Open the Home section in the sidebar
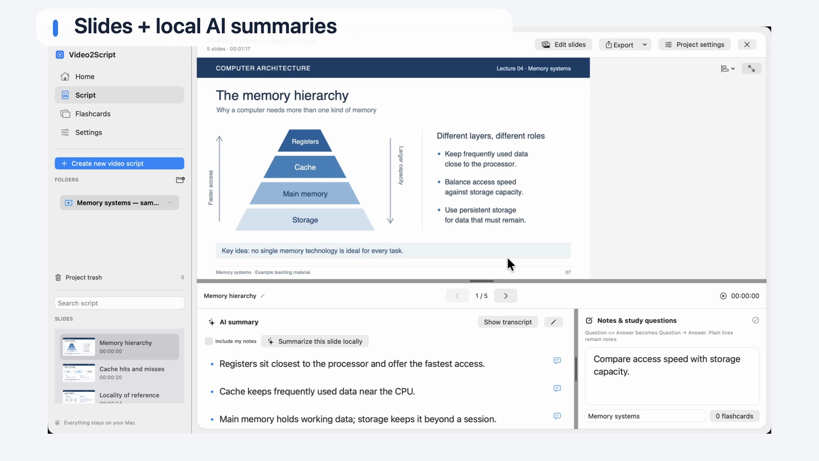Screen dimensions: 819x461 [x=119, y=76]
